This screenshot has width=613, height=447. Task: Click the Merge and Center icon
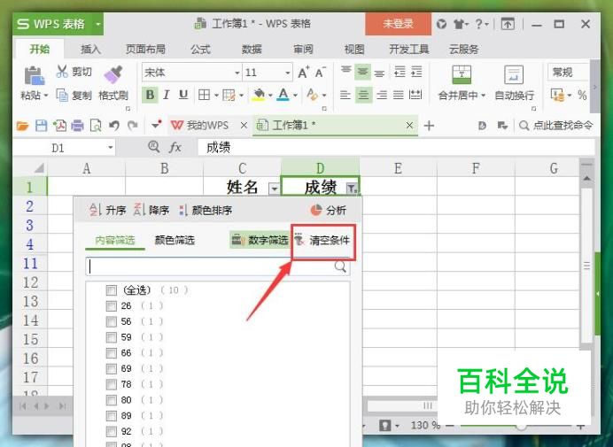[462, 74]
